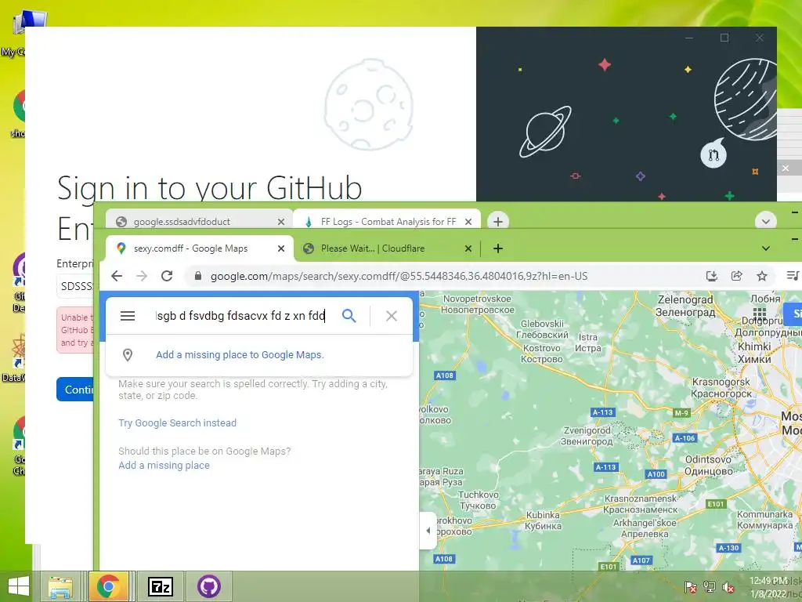The image size is (802, 602).
Task: Open GitHub Desktop from the taskbar
Action: (x=208, y=586)
